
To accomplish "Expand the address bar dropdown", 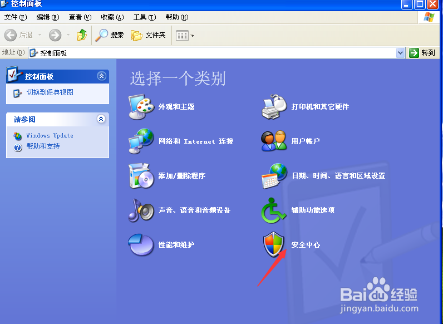I will click(400, 53).
